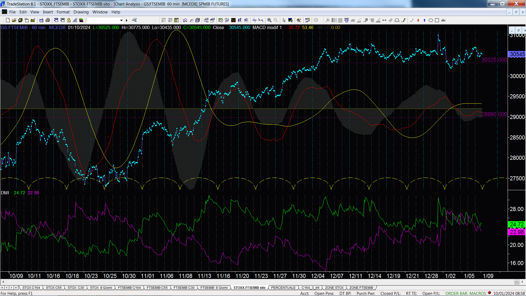Click the horizontal scrollbar thumb grip
Screen dimensions: 526x296
click(516, 282)
